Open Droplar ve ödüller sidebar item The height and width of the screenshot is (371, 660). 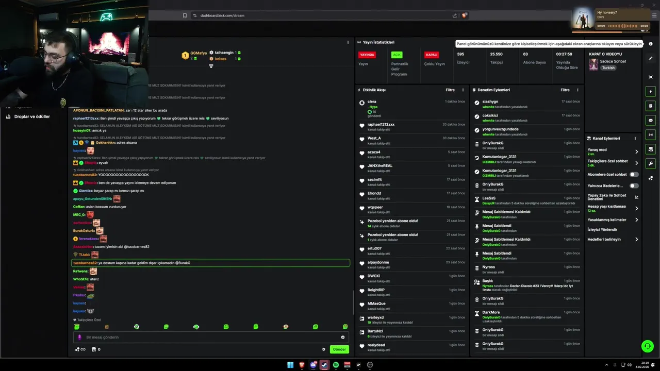point(32,116)
